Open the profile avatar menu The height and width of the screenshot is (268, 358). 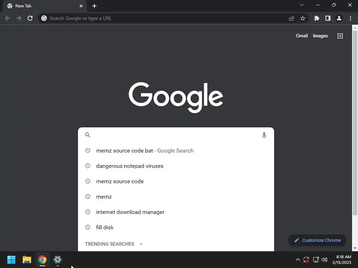point(339,18)
